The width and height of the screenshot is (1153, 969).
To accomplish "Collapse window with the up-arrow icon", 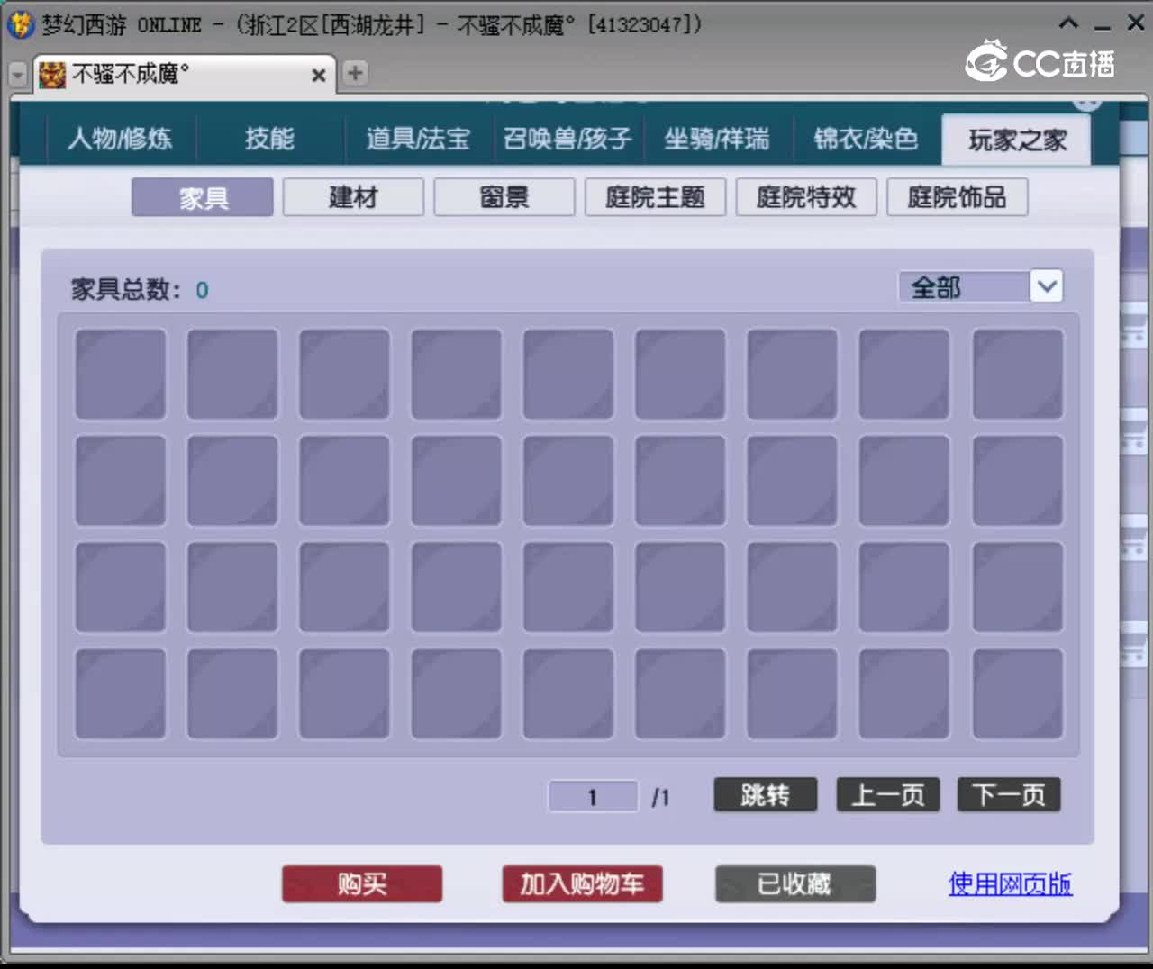I will coord(1068,23).
